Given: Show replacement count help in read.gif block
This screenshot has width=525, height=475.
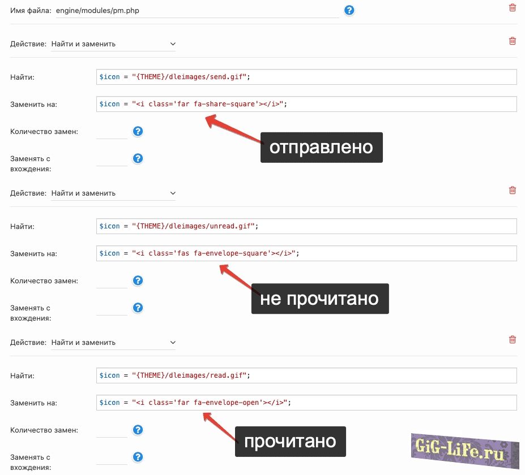Looking at the screenshot, I should (138, 430).
